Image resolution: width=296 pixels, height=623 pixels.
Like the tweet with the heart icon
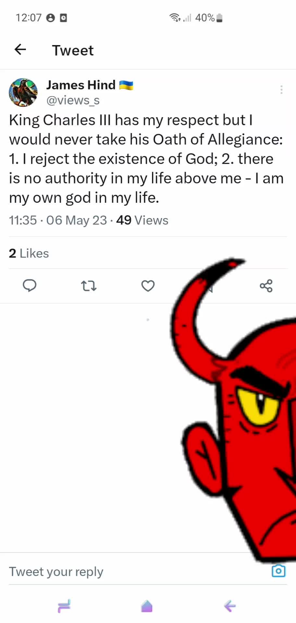click(148, 286)
